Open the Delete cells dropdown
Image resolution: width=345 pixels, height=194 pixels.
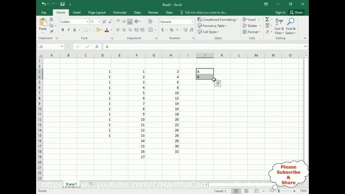coord(260,26)
